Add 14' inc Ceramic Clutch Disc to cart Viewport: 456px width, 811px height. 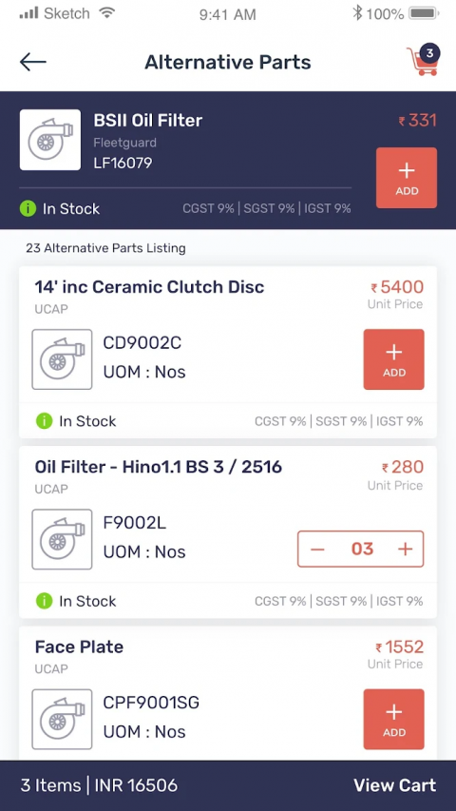click(x=394, y=359)
